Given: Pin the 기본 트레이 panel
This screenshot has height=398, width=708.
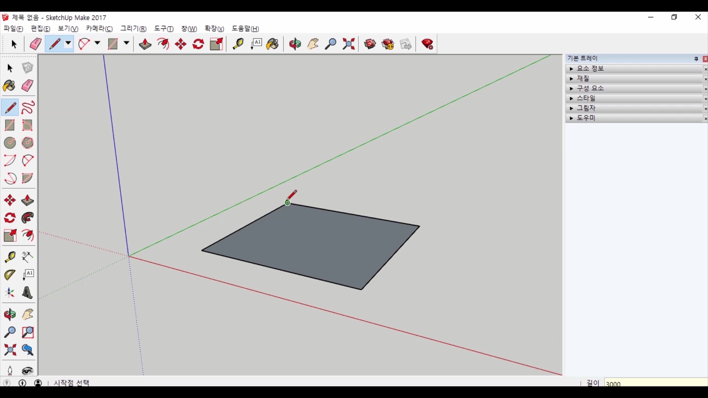Looking at the screenshot, I should (x=696, y=59).
